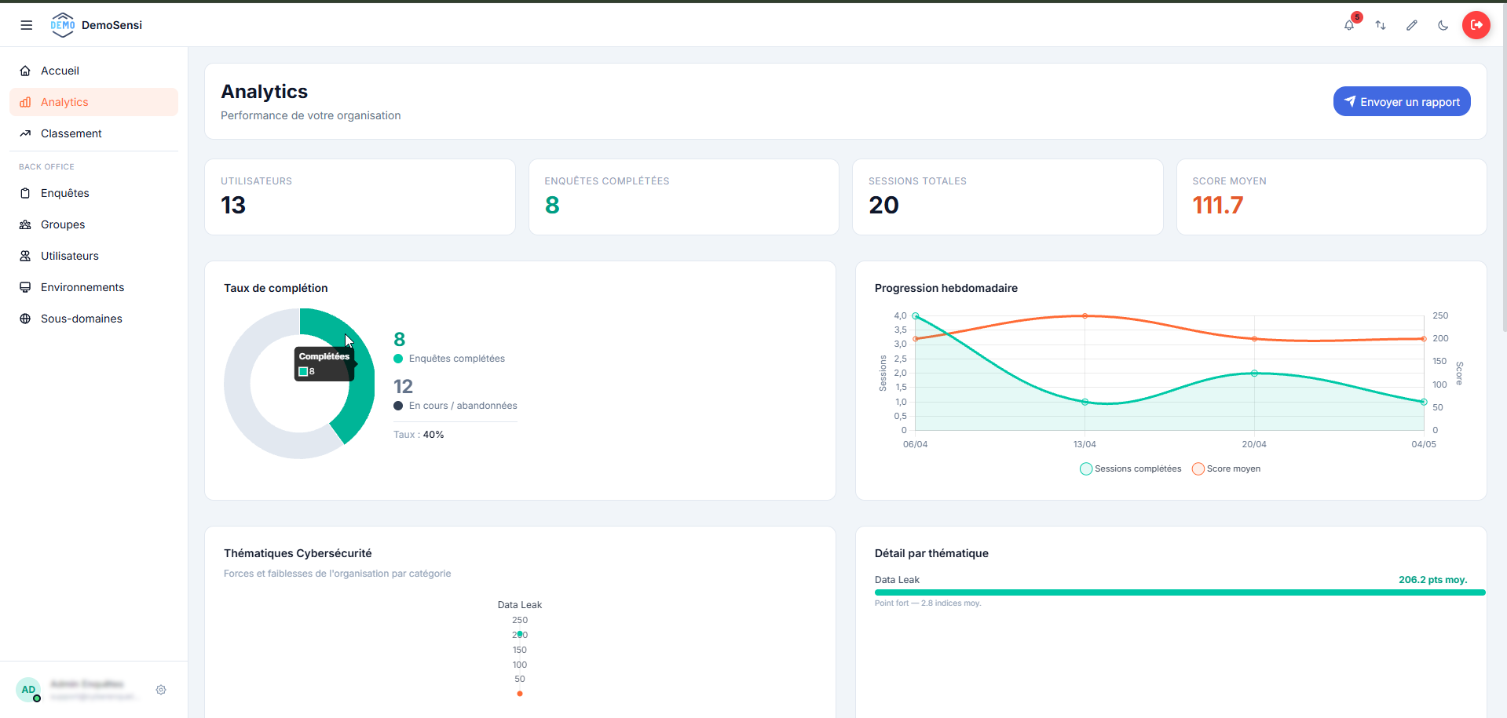Click the Taux de complétion title

pos(276,288)
